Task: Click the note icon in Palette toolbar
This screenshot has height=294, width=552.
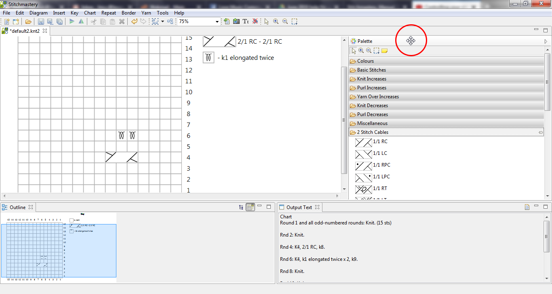Action: click(x=384, y=51)
